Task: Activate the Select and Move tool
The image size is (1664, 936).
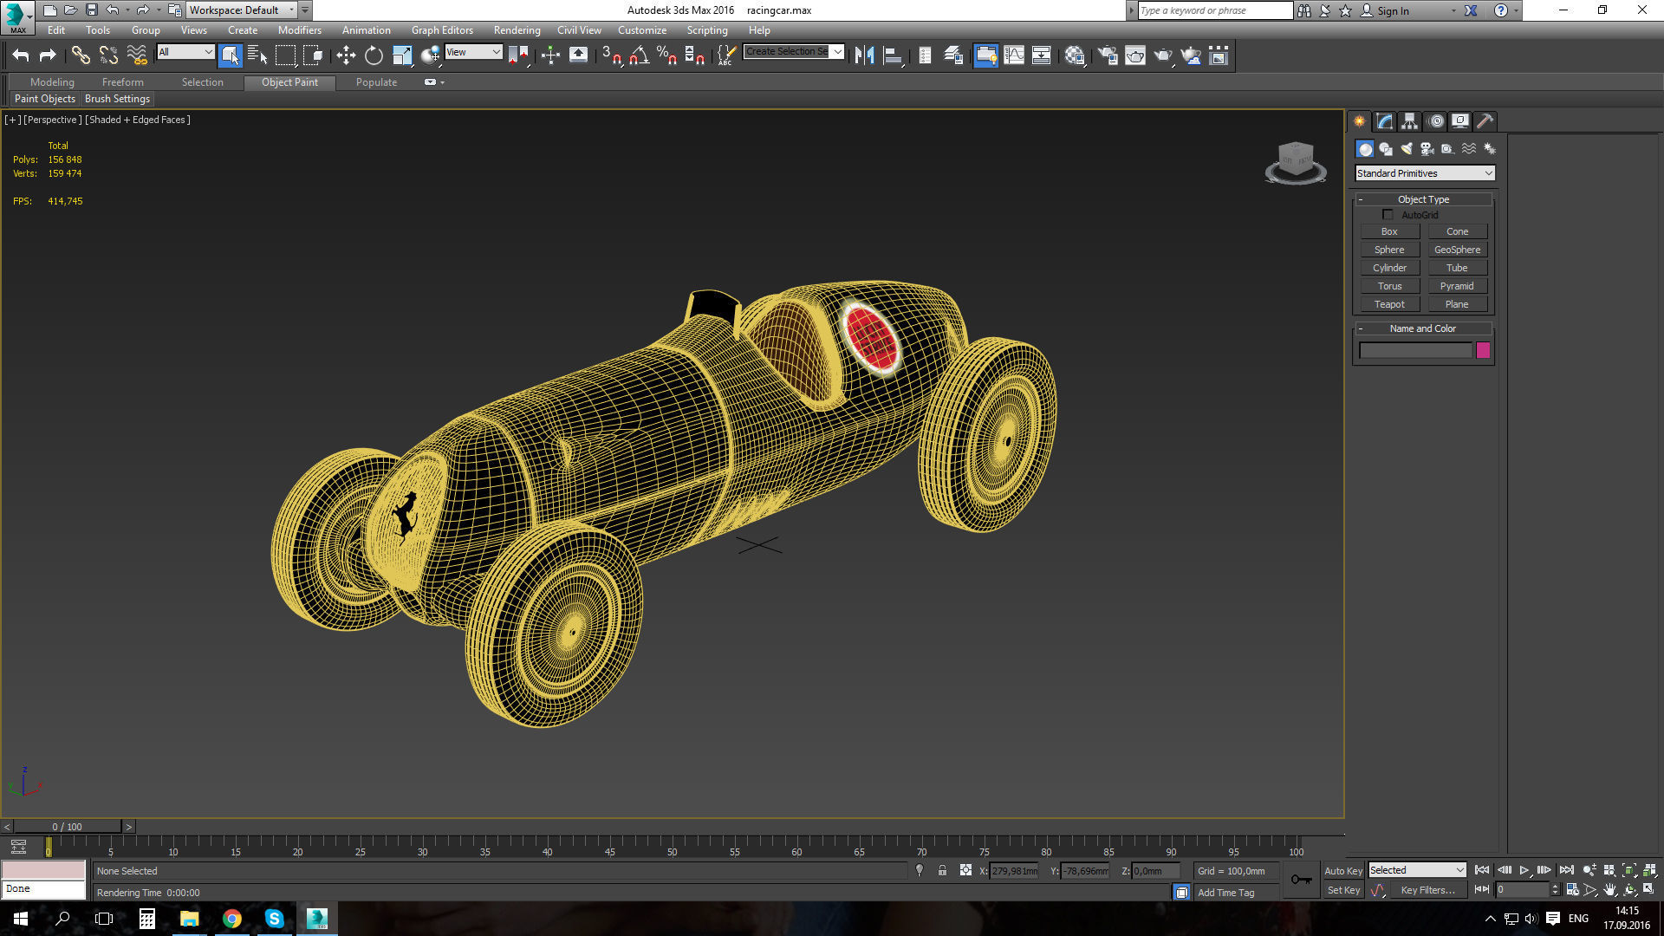Action: pyautogui.click(x=346, y=55)
